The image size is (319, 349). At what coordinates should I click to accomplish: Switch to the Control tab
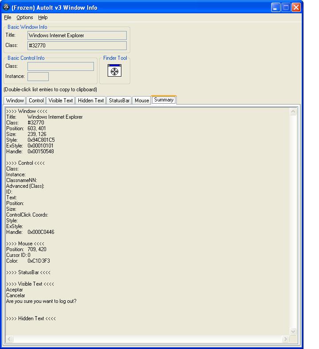tap(36, 101)
